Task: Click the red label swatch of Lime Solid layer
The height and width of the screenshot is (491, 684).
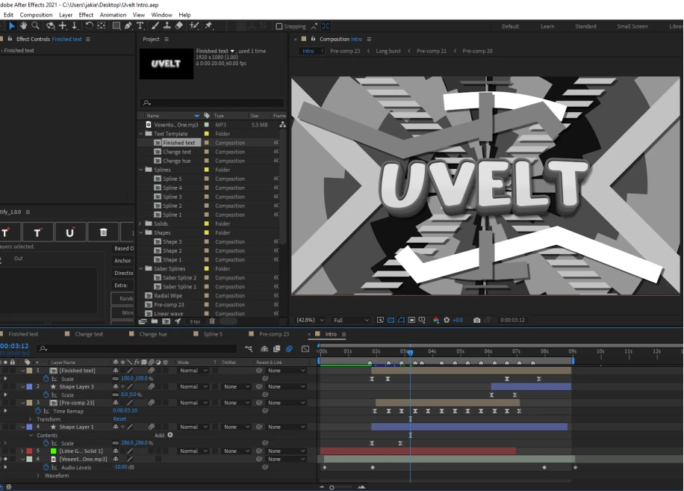Action: coord(29,451)
